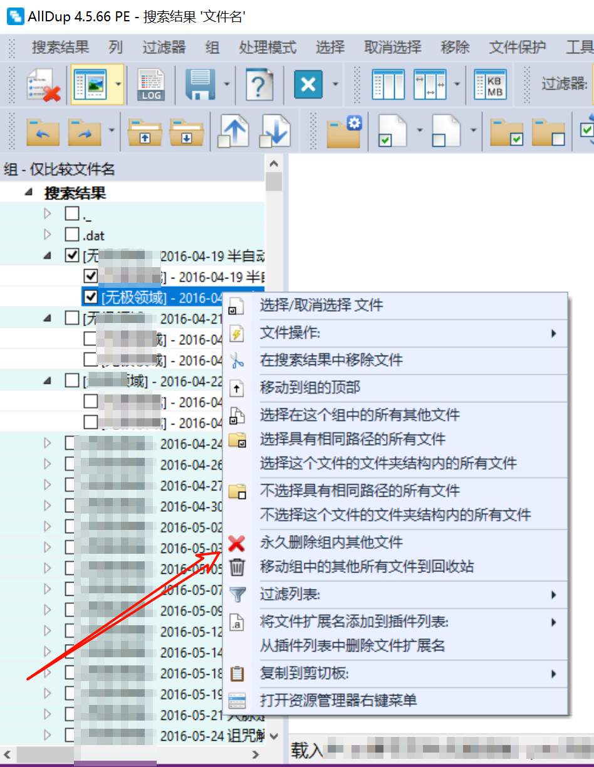Open help with the question mark icon
594x767 pixels.
(259, 84)
